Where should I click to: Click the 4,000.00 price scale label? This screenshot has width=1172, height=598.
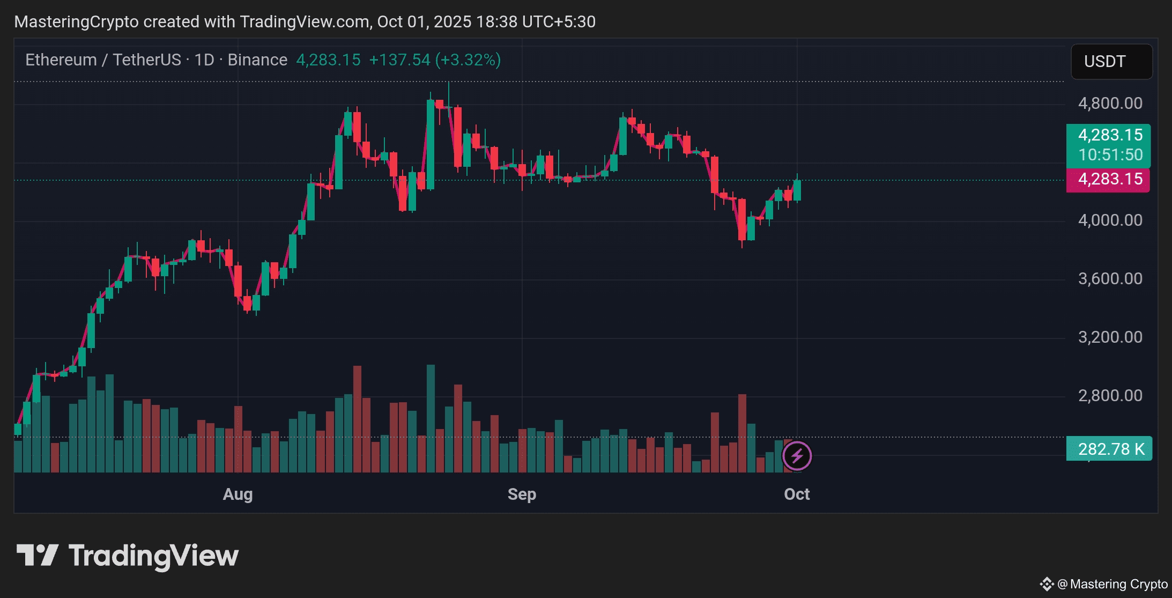coord(1110,220)
